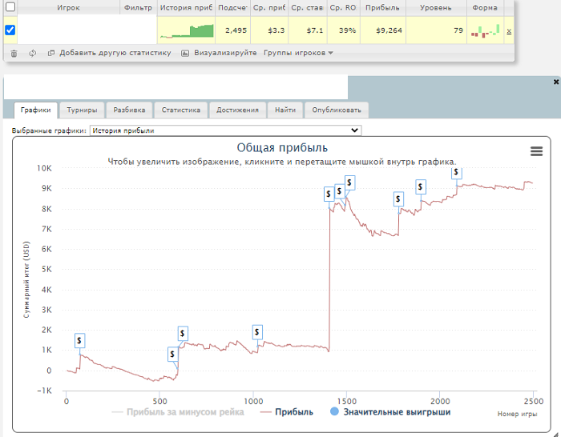Switch to the 'Графики' tab
The height and width of the screenshot is (437, 561).
click(35, 110)
